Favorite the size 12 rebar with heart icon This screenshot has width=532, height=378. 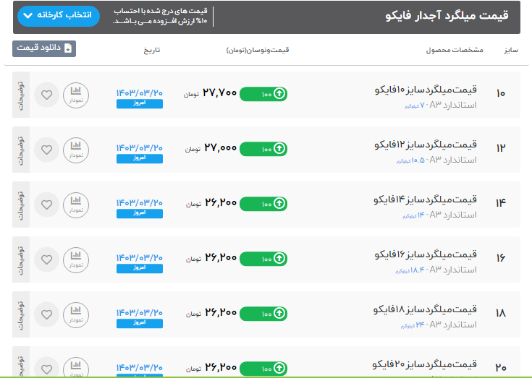click(47, 149)
